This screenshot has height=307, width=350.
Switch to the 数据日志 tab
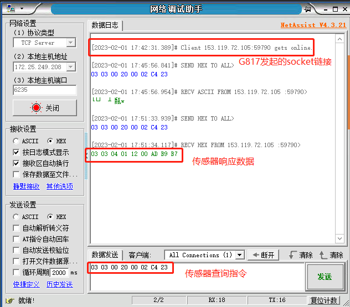point(105,25)
